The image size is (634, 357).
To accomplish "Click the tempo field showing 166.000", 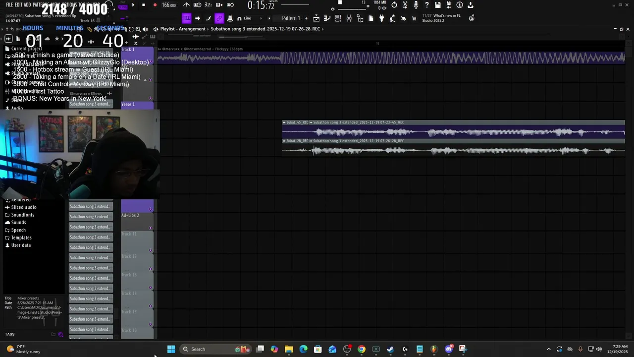I will [x=169, y=5].
